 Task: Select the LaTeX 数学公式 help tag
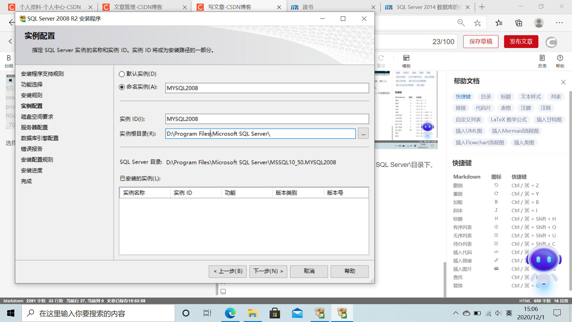[x=509, y=120]
